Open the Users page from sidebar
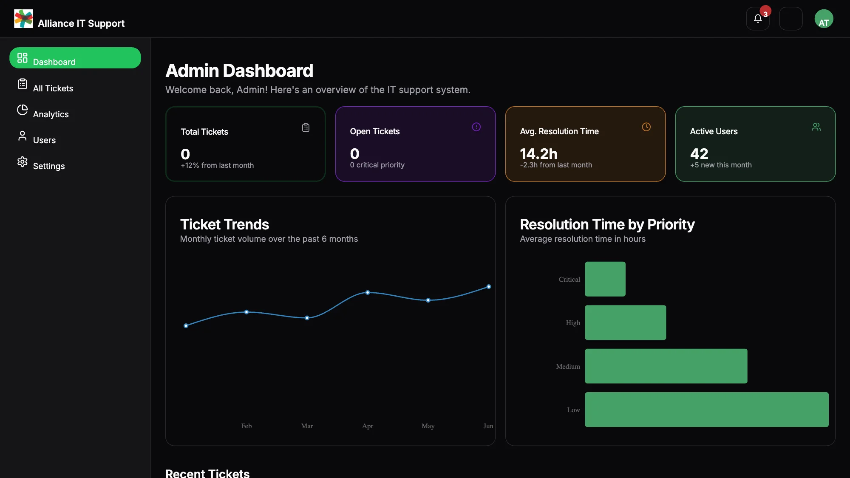Screen dimensions: 850x478 [x=75, y=136]
